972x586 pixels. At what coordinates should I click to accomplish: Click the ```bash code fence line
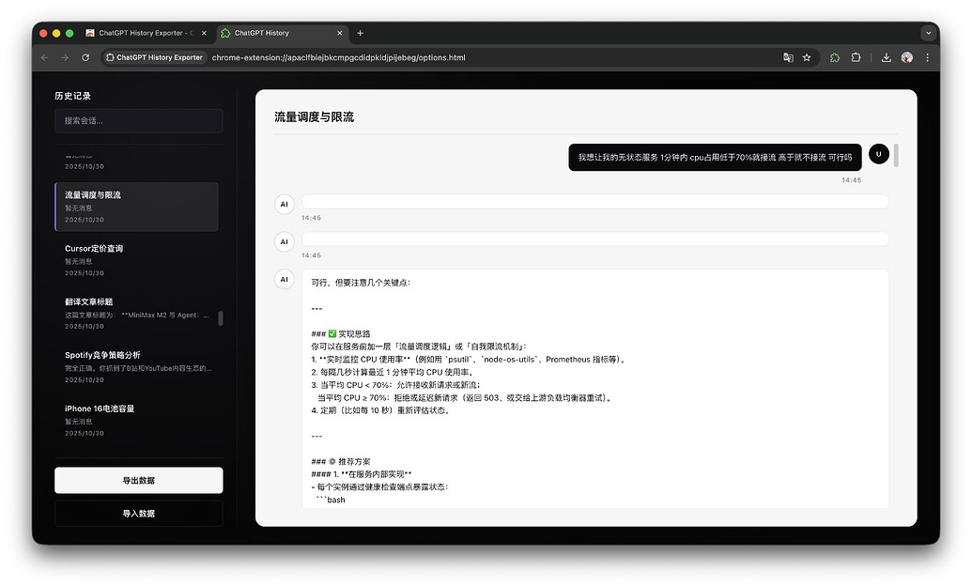pos(331,500)
